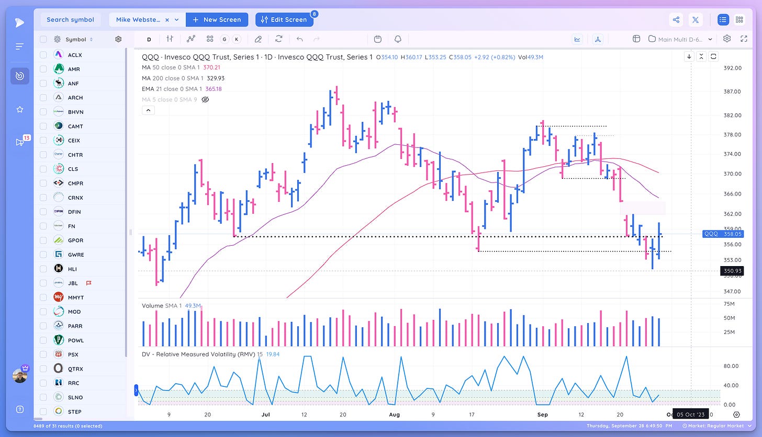762x437 pixels.
Task: Click the X (Twitter) share icon
Action: pos(696,20)
